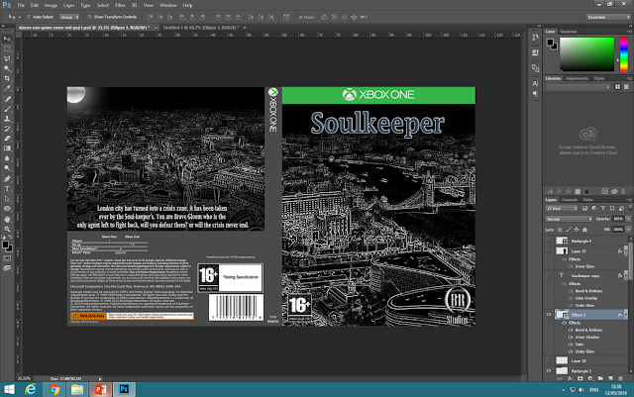
Task: Select the Ellipse 3 layer thumbnail
Action: coord(562,315)
